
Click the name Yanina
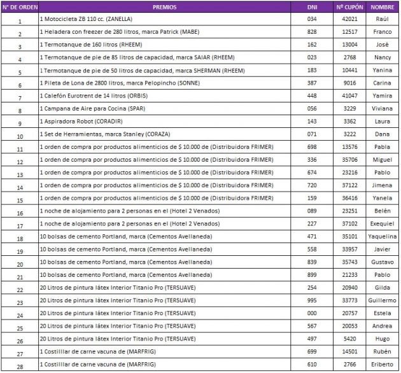click(x=382, y=70)
